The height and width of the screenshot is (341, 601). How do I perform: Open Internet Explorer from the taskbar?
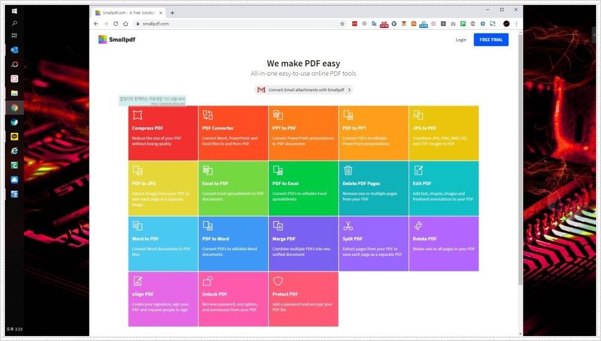(x=14, y=151)
